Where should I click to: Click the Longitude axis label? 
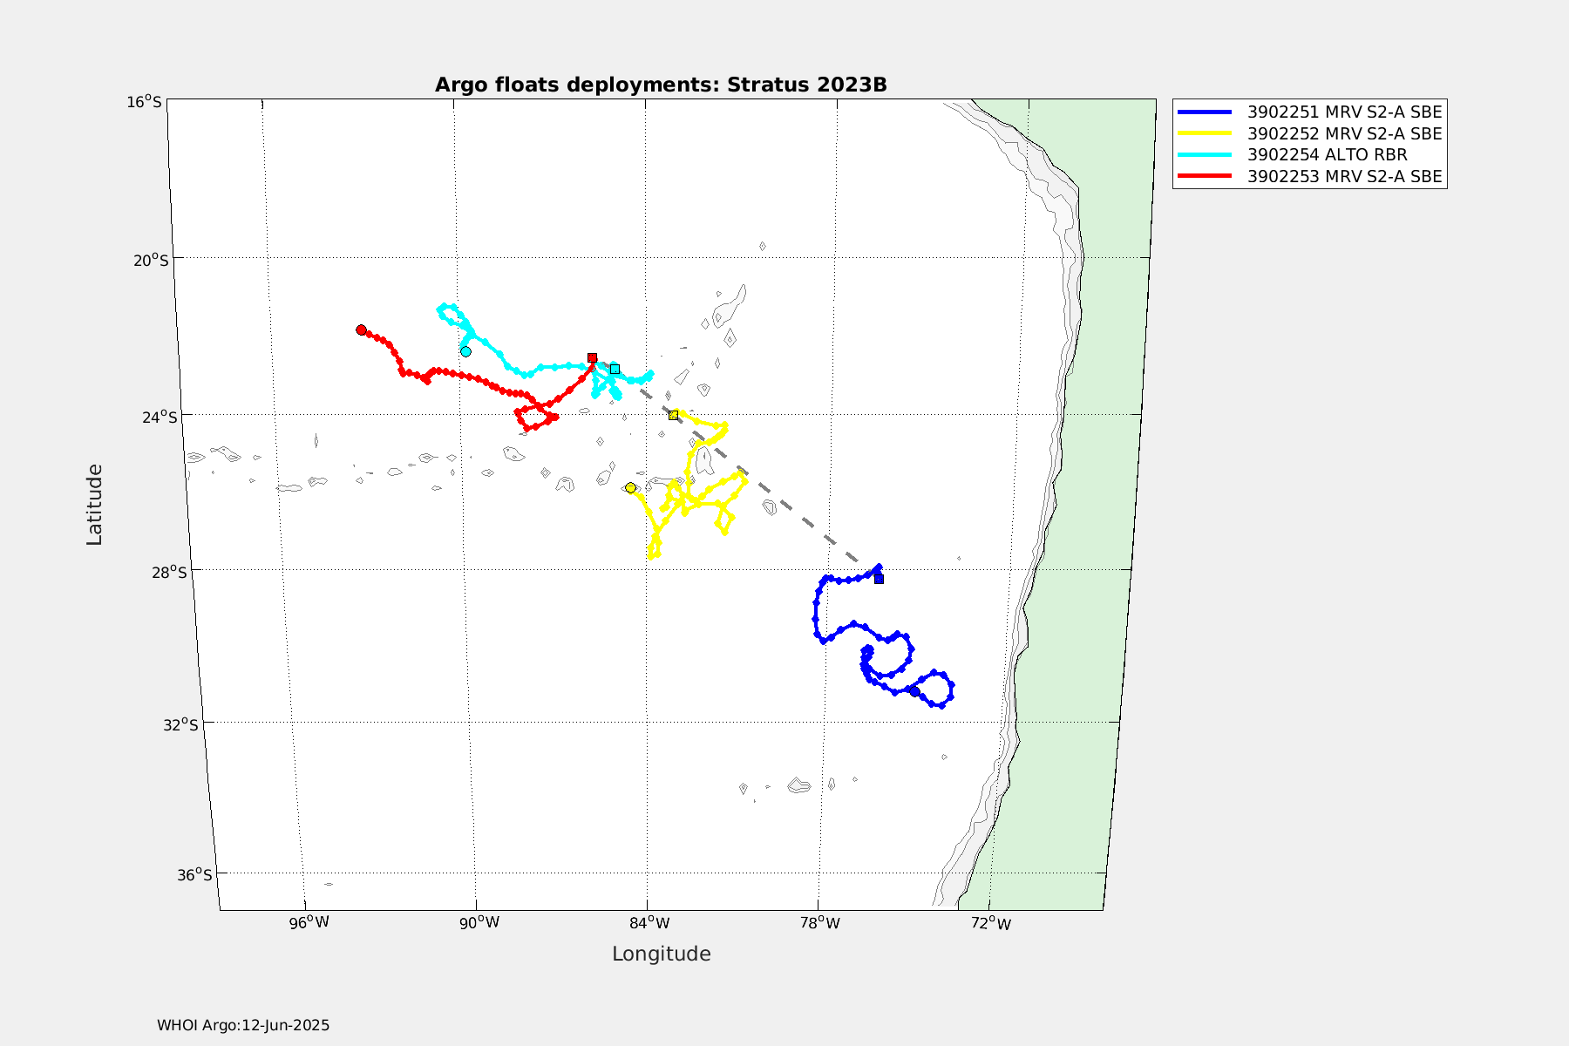tap(661, 954)
